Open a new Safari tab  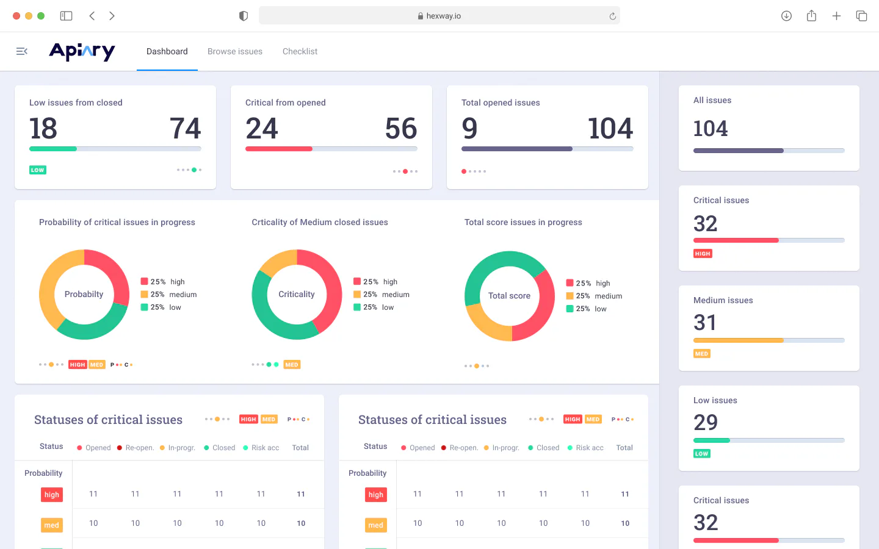[836, 16]
